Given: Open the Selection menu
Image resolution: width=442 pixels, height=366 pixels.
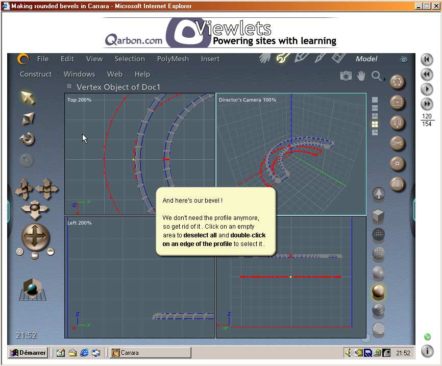Looking at the screenshot, I should (x=130, y=59).
